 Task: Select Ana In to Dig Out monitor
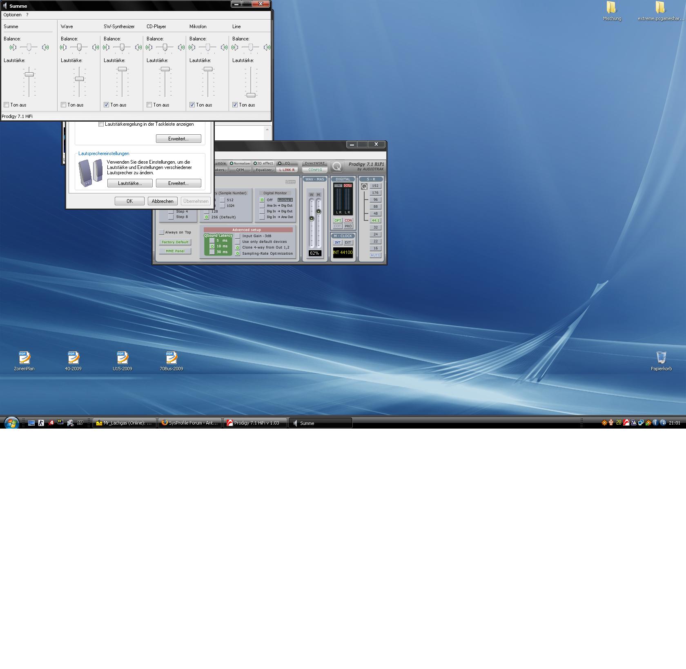tap(262, 206)
